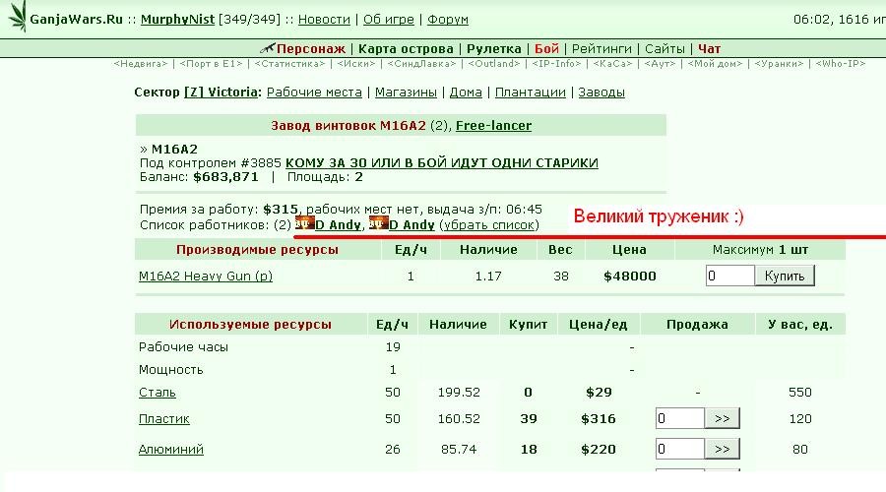This screenshot has height=492, width=886.
Task: Click the syndicate badge before the second D Andy
Action: point(379,223)
